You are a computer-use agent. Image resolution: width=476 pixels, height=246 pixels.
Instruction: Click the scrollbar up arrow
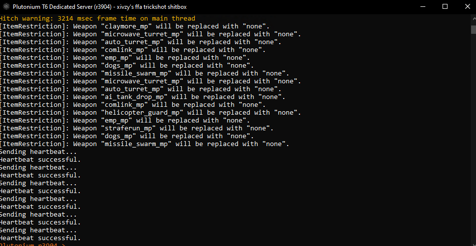tap(474, 19)
